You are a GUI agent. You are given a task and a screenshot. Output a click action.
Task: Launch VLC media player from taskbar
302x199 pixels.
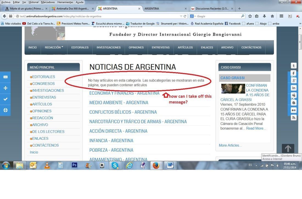[47, 166]
